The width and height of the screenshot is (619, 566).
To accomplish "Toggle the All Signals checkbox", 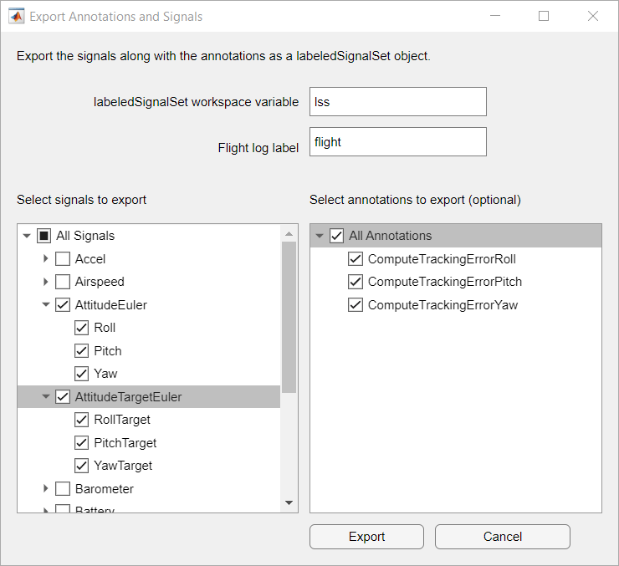I will tap(43, 236).
